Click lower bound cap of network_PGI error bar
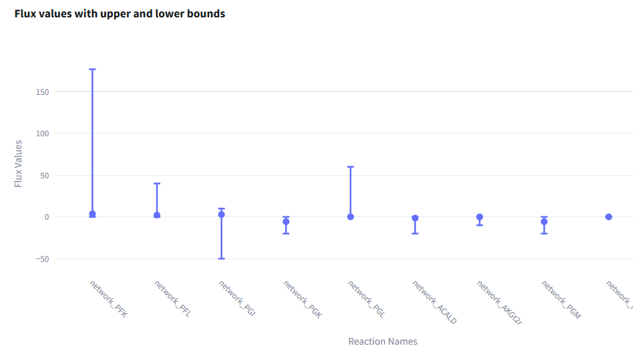 (222, 258)
